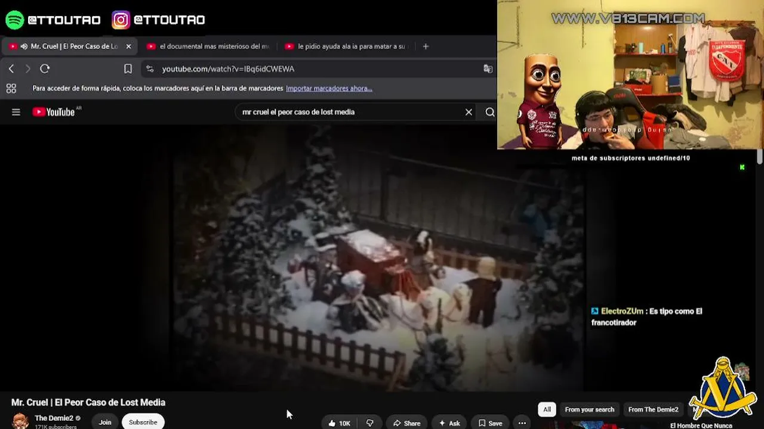The image size is (764, 429).
Task: Switch to 'el documental mas misterioso' tab
Action: (208, 46)
